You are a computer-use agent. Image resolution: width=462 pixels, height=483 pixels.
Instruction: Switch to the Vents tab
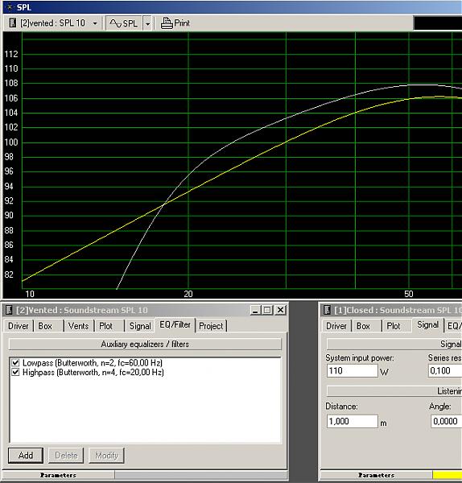78,326
